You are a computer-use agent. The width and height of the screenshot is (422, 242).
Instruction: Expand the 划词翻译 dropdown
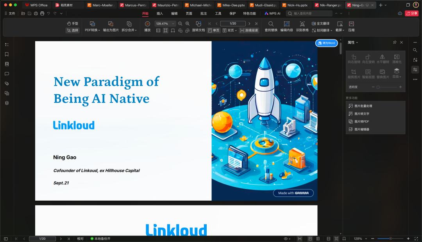click(331, 30)
